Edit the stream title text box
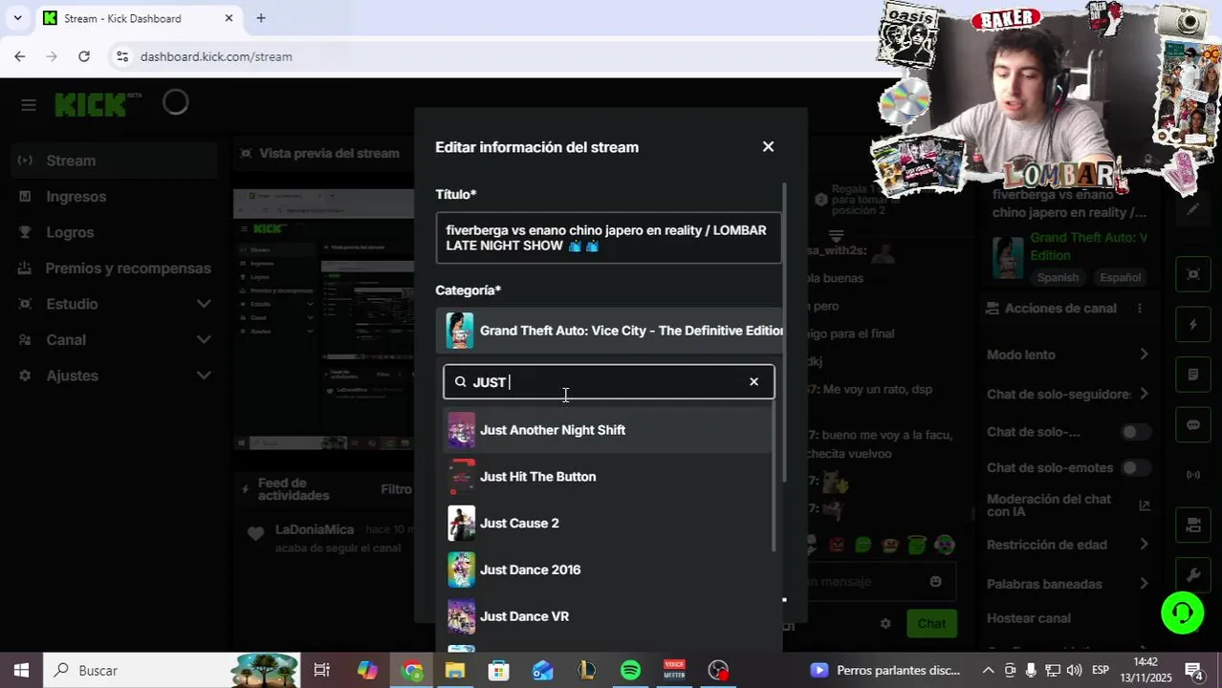1222x688 pixels. click(x=608, y=238)
